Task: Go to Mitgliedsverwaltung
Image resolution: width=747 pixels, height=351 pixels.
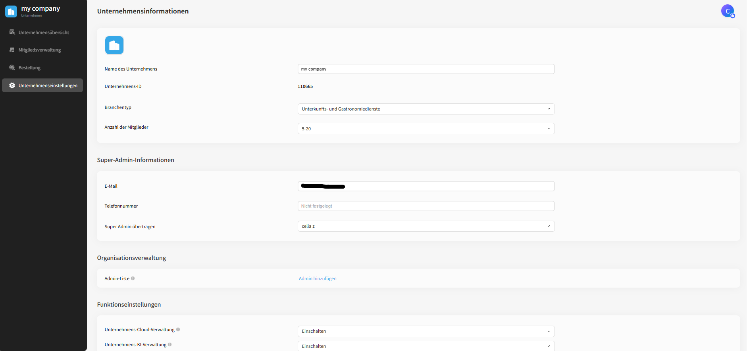Action: coord(42,50)
